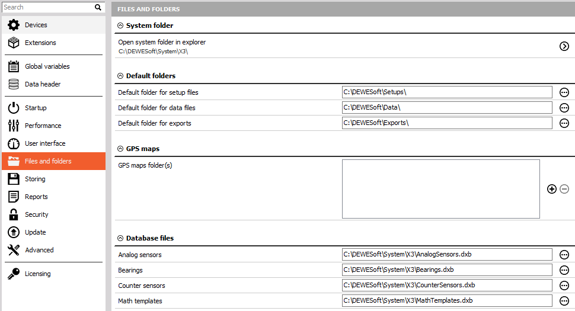Browse for Bearings database file
This screenshot has height=311, width=575.
tap(564, 270)
